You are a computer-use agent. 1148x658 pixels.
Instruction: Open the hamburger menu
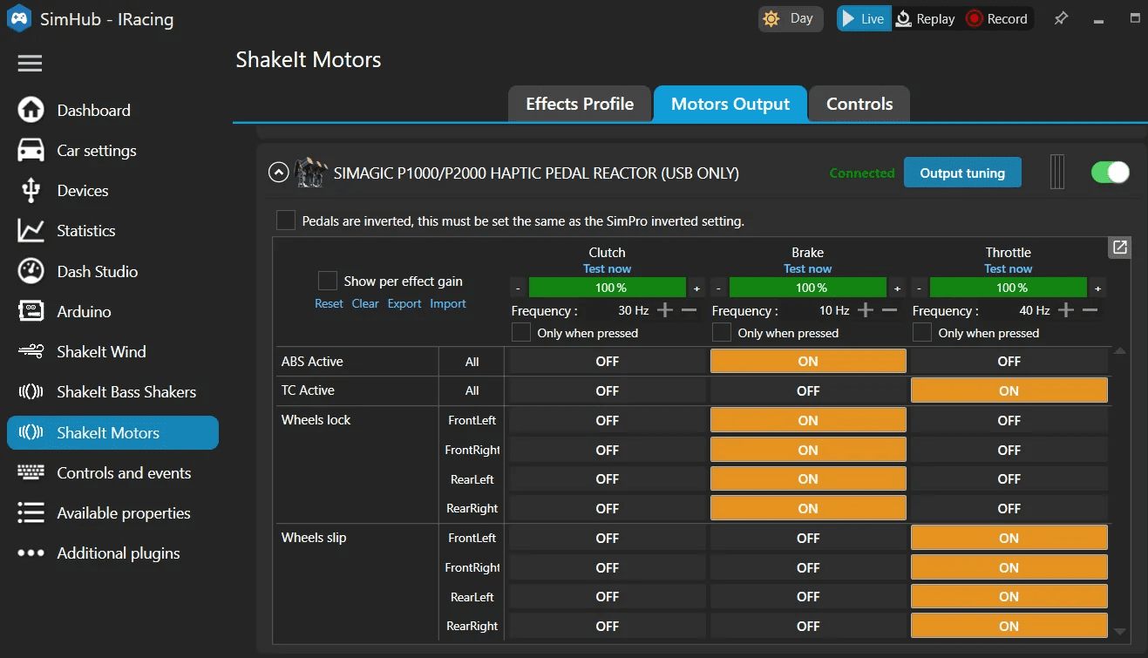[x=30, y=63]
